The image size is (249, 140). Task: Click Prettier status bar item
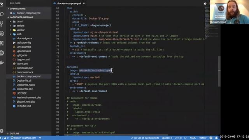pos(202,138)
